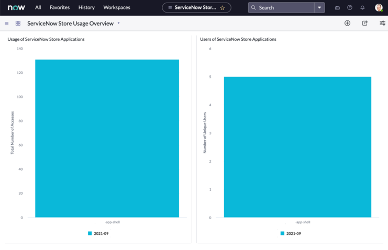Open the History menu

[86, 7]
